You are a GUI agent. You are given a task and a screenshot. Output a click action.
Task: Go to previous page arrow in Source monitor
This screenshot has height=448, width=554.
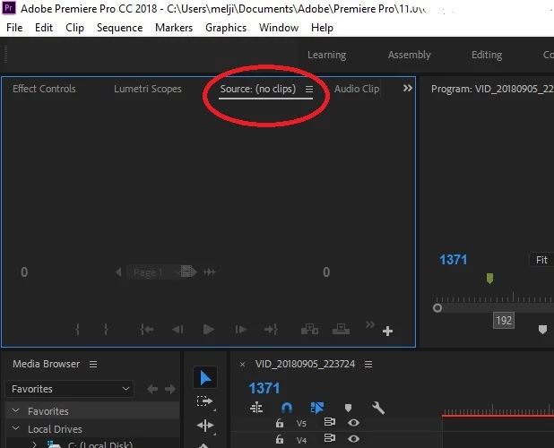(x=118, y=272)
